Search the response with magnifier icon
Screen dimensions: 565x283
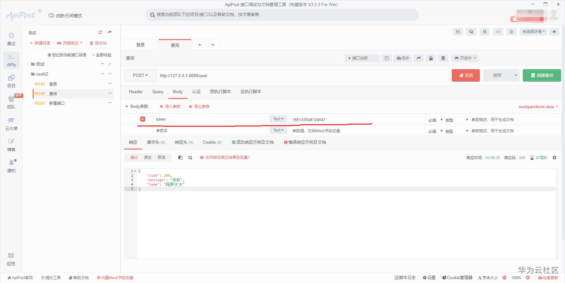[x=190, y=158]
